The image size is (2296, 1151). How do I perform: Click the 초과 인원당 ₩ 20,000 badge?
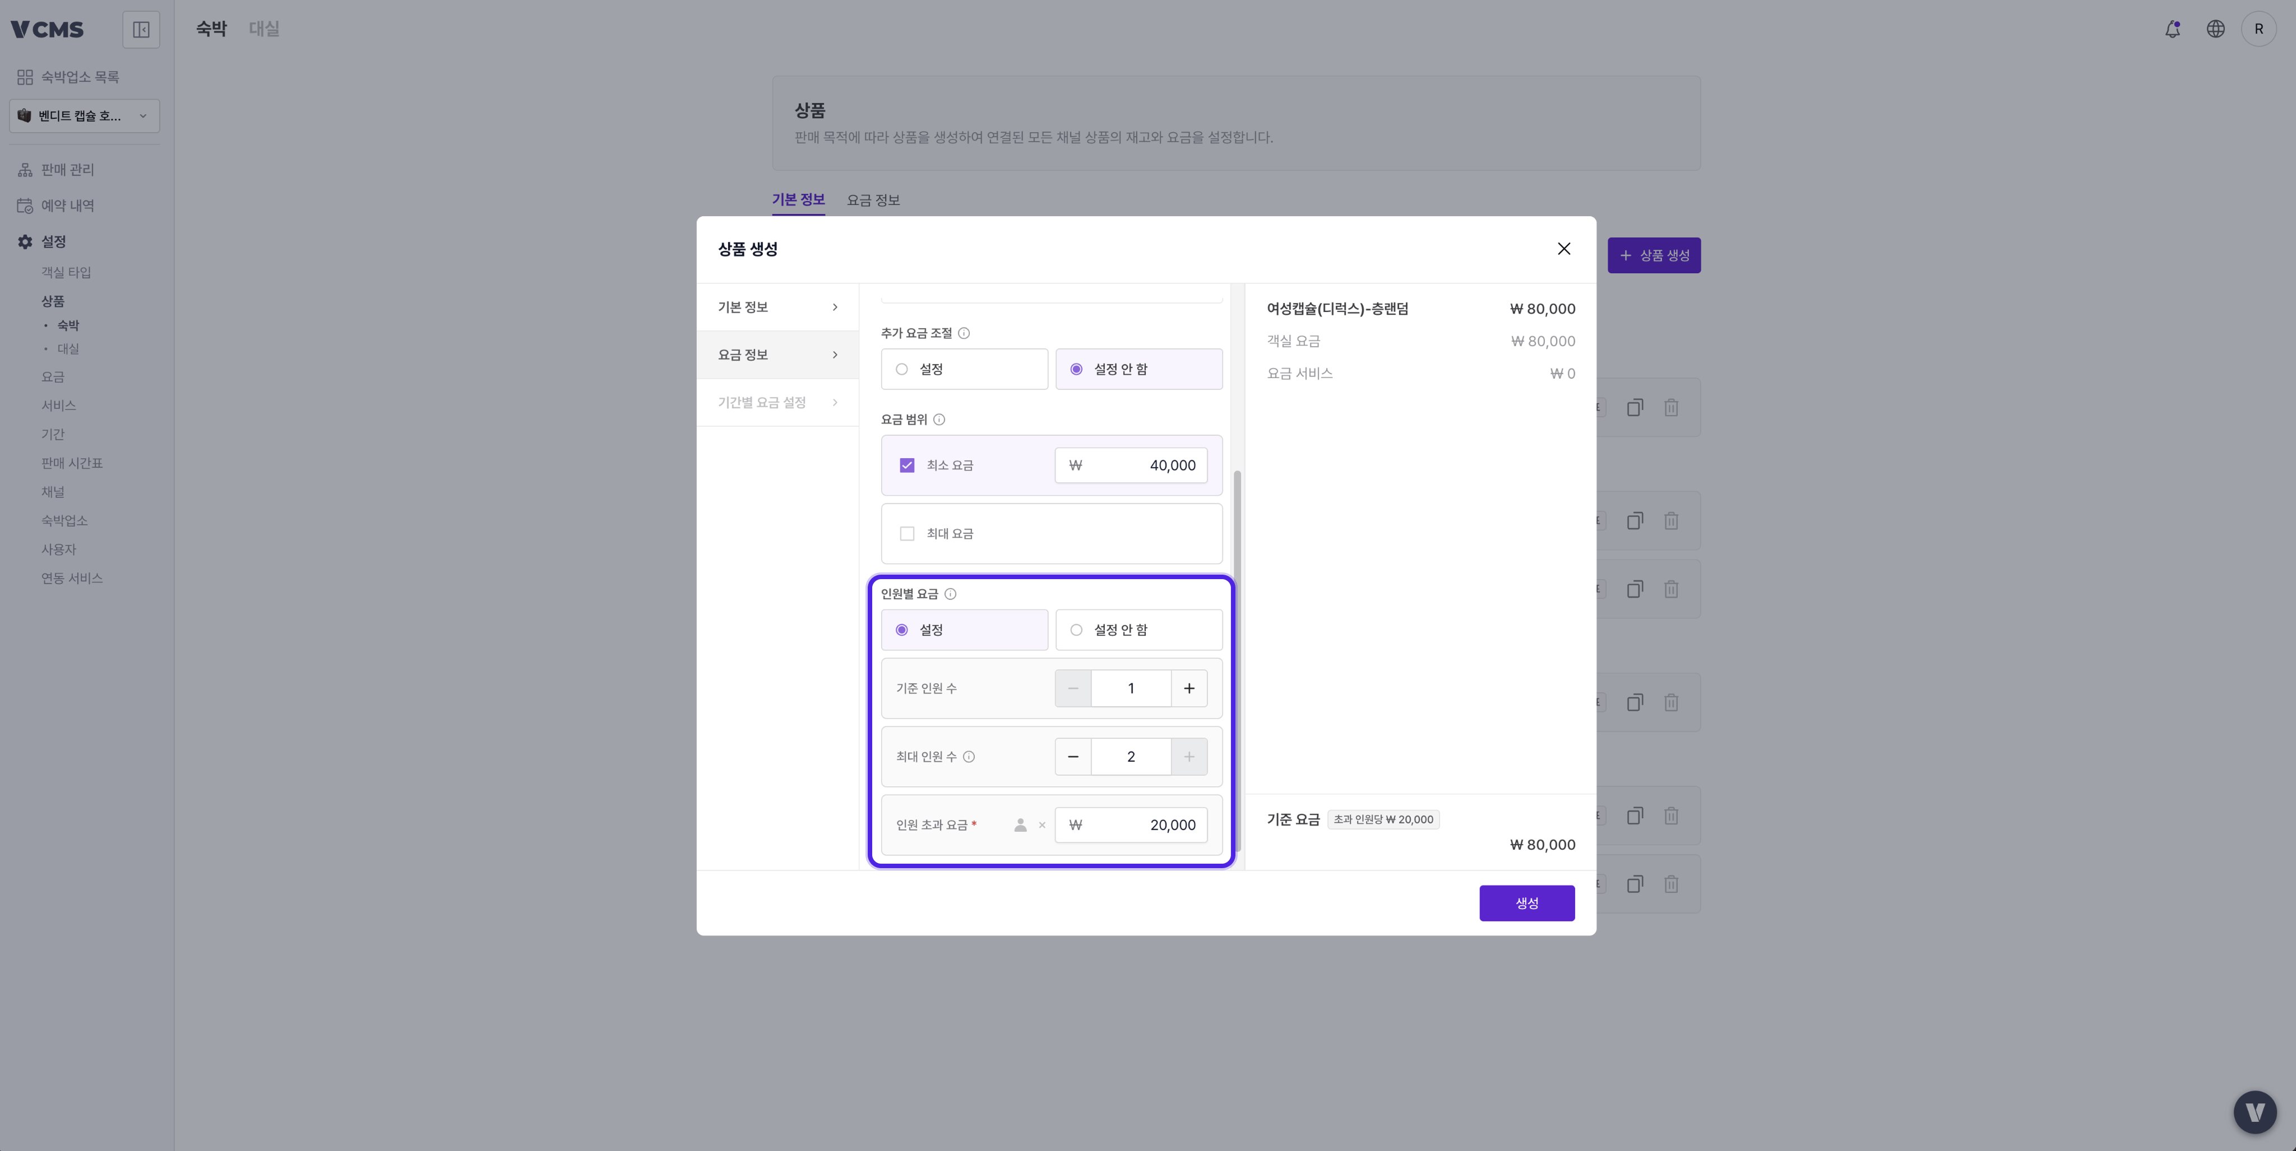pos(1383,819)
